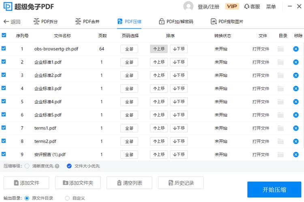Image resolution: width=304 pixels, height=202 pixels.
Task: Switch to PDF压缩 tab
Action: point(129,21)
